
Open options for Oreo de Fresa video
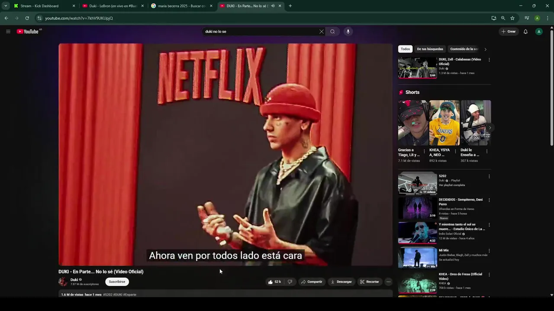[489, 274]
